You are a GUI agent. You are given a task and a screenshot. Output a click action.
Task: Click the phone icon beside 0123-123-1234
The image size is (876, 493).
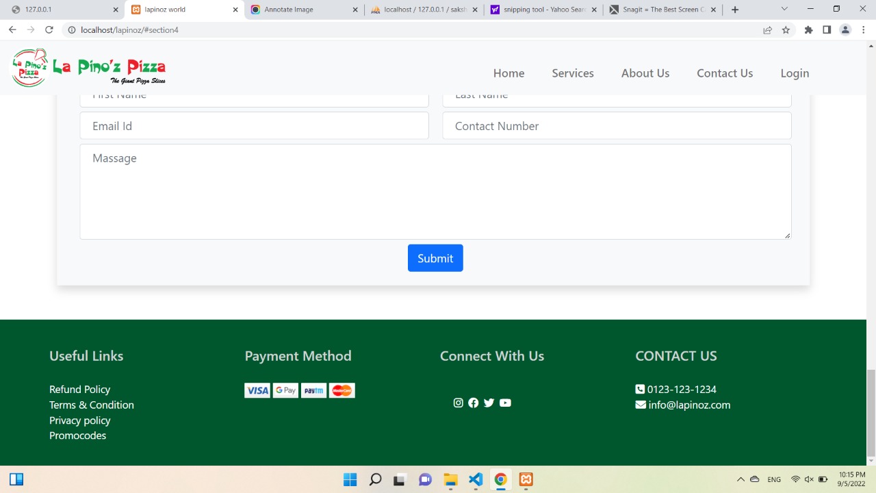[640, 389]
